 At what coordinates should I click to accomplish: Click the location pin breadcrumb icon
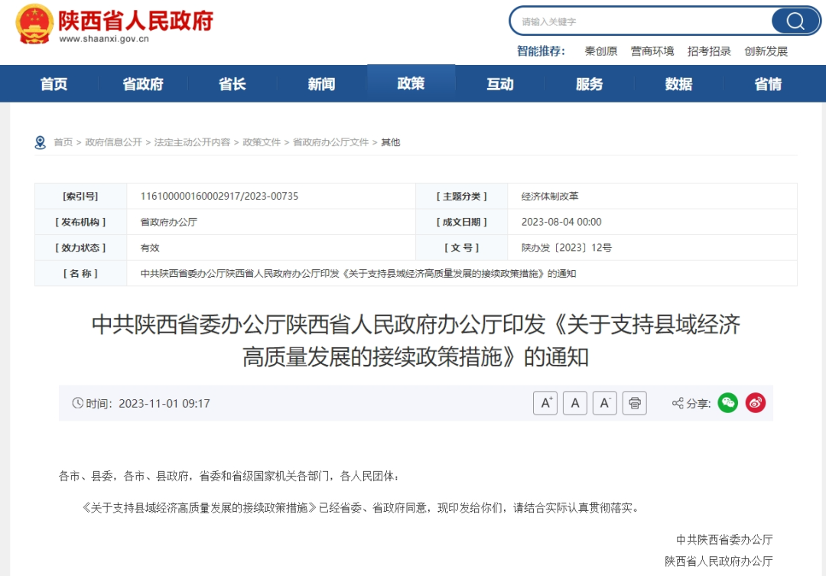41,142
